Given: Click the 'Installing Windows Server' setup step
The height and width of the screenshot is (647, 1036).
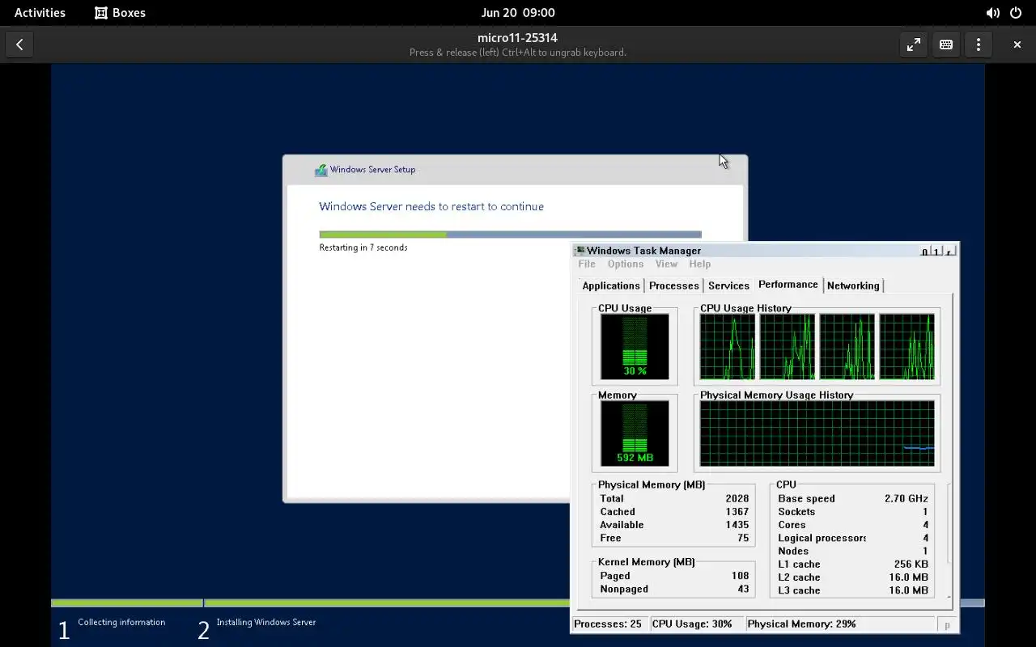Looking at the screenshot, I should click(x=266, y=622).
